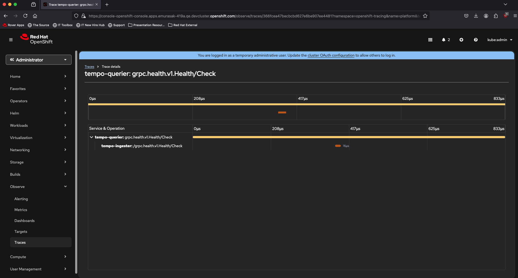Open a new browser tab
The height and width of the screenshot is (278, 518).
pyautogui.click(x=107, y=4)
